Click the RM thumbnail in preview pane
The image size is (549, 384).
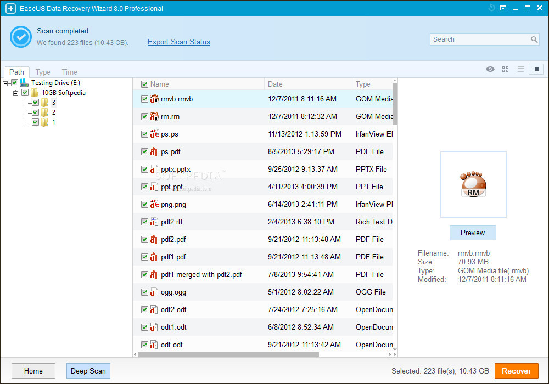coord(473,185)
